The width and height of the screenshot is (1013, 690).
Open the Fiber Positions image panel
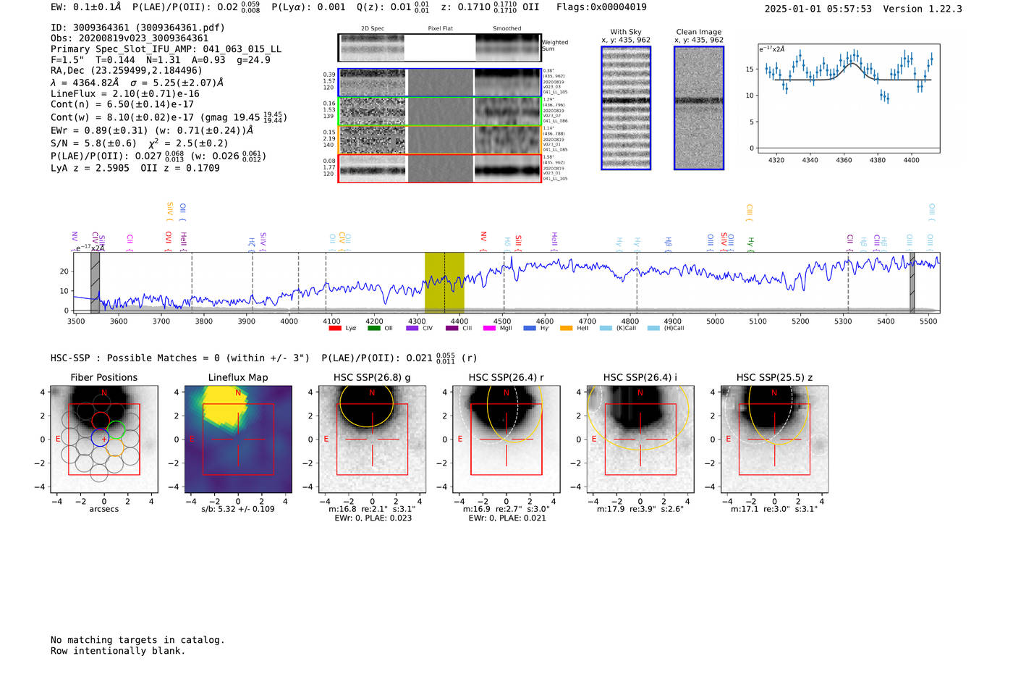[104, 439]
